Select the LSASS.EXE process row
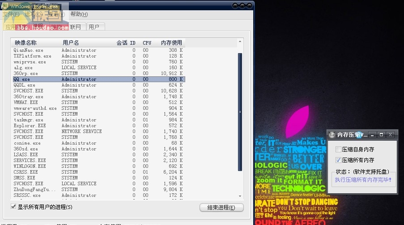Image resolution: width=404 pixels, height=225 pixels. pyautogui.click(x=99, y=154)
